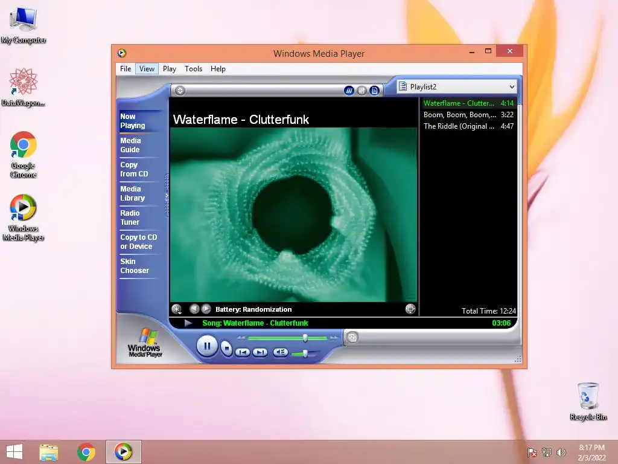Viewport: 618px width, 464px height.
Task: Open the network tray icon
Action: tap(547, 452)
